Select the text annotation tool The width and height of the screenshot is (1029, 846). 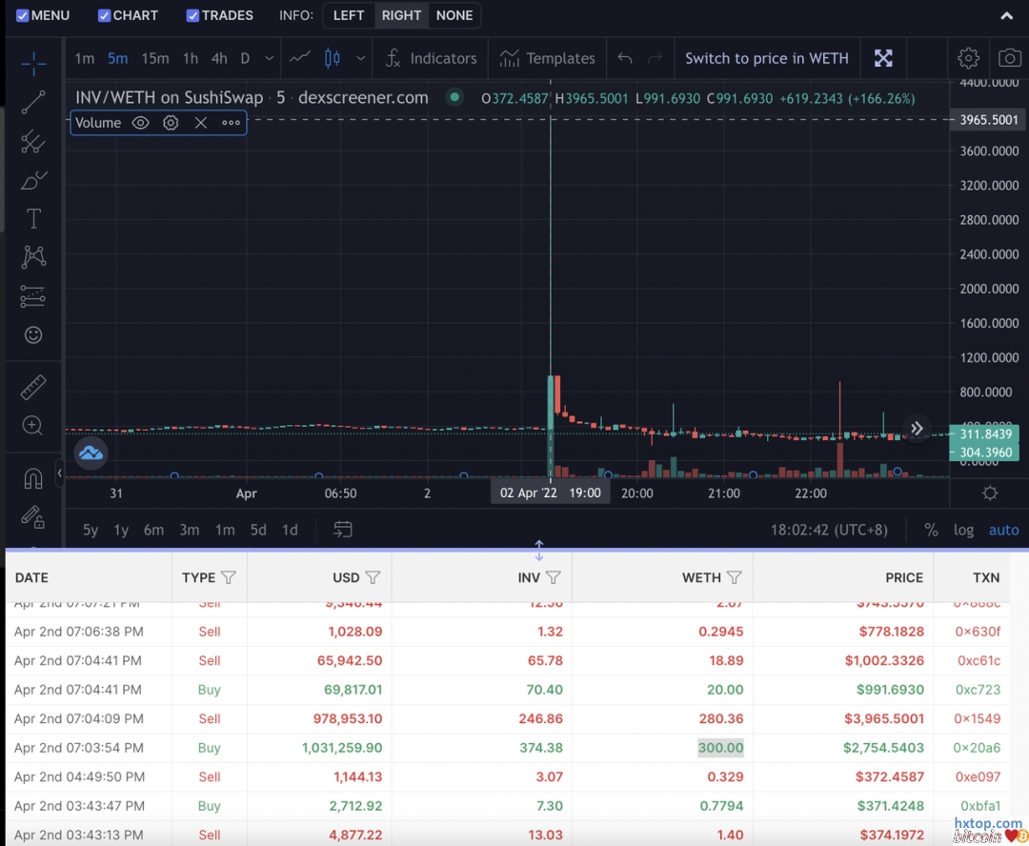click(33, 218)
